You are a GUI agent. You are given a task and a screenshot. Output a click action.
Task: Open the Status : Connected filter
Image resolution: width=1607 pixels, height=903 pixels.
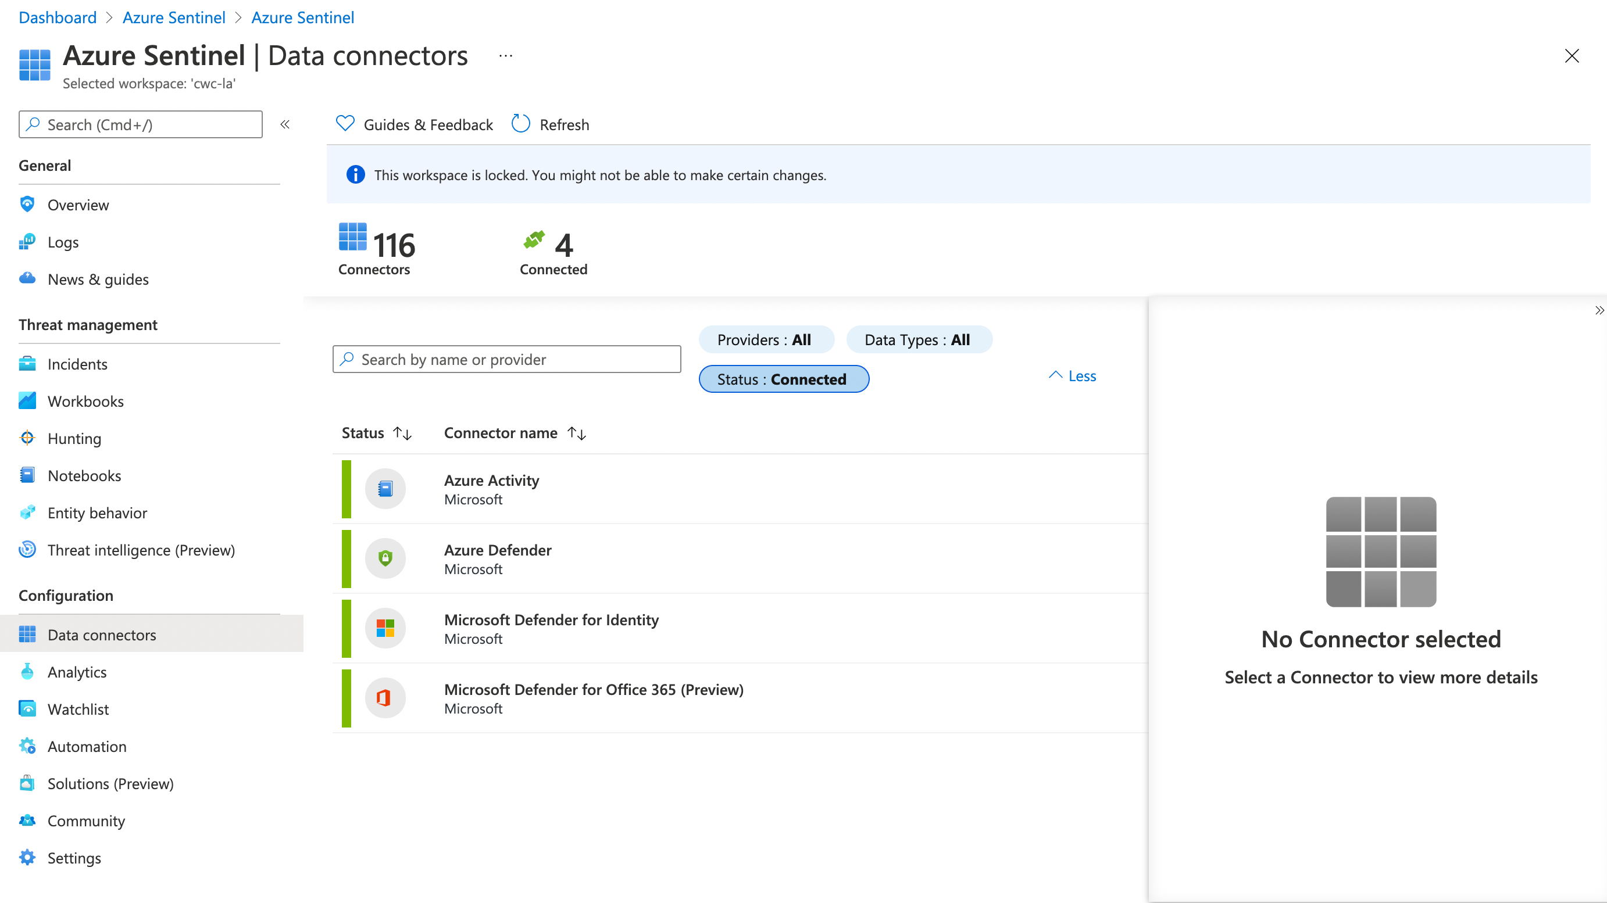tap(784, 378)
